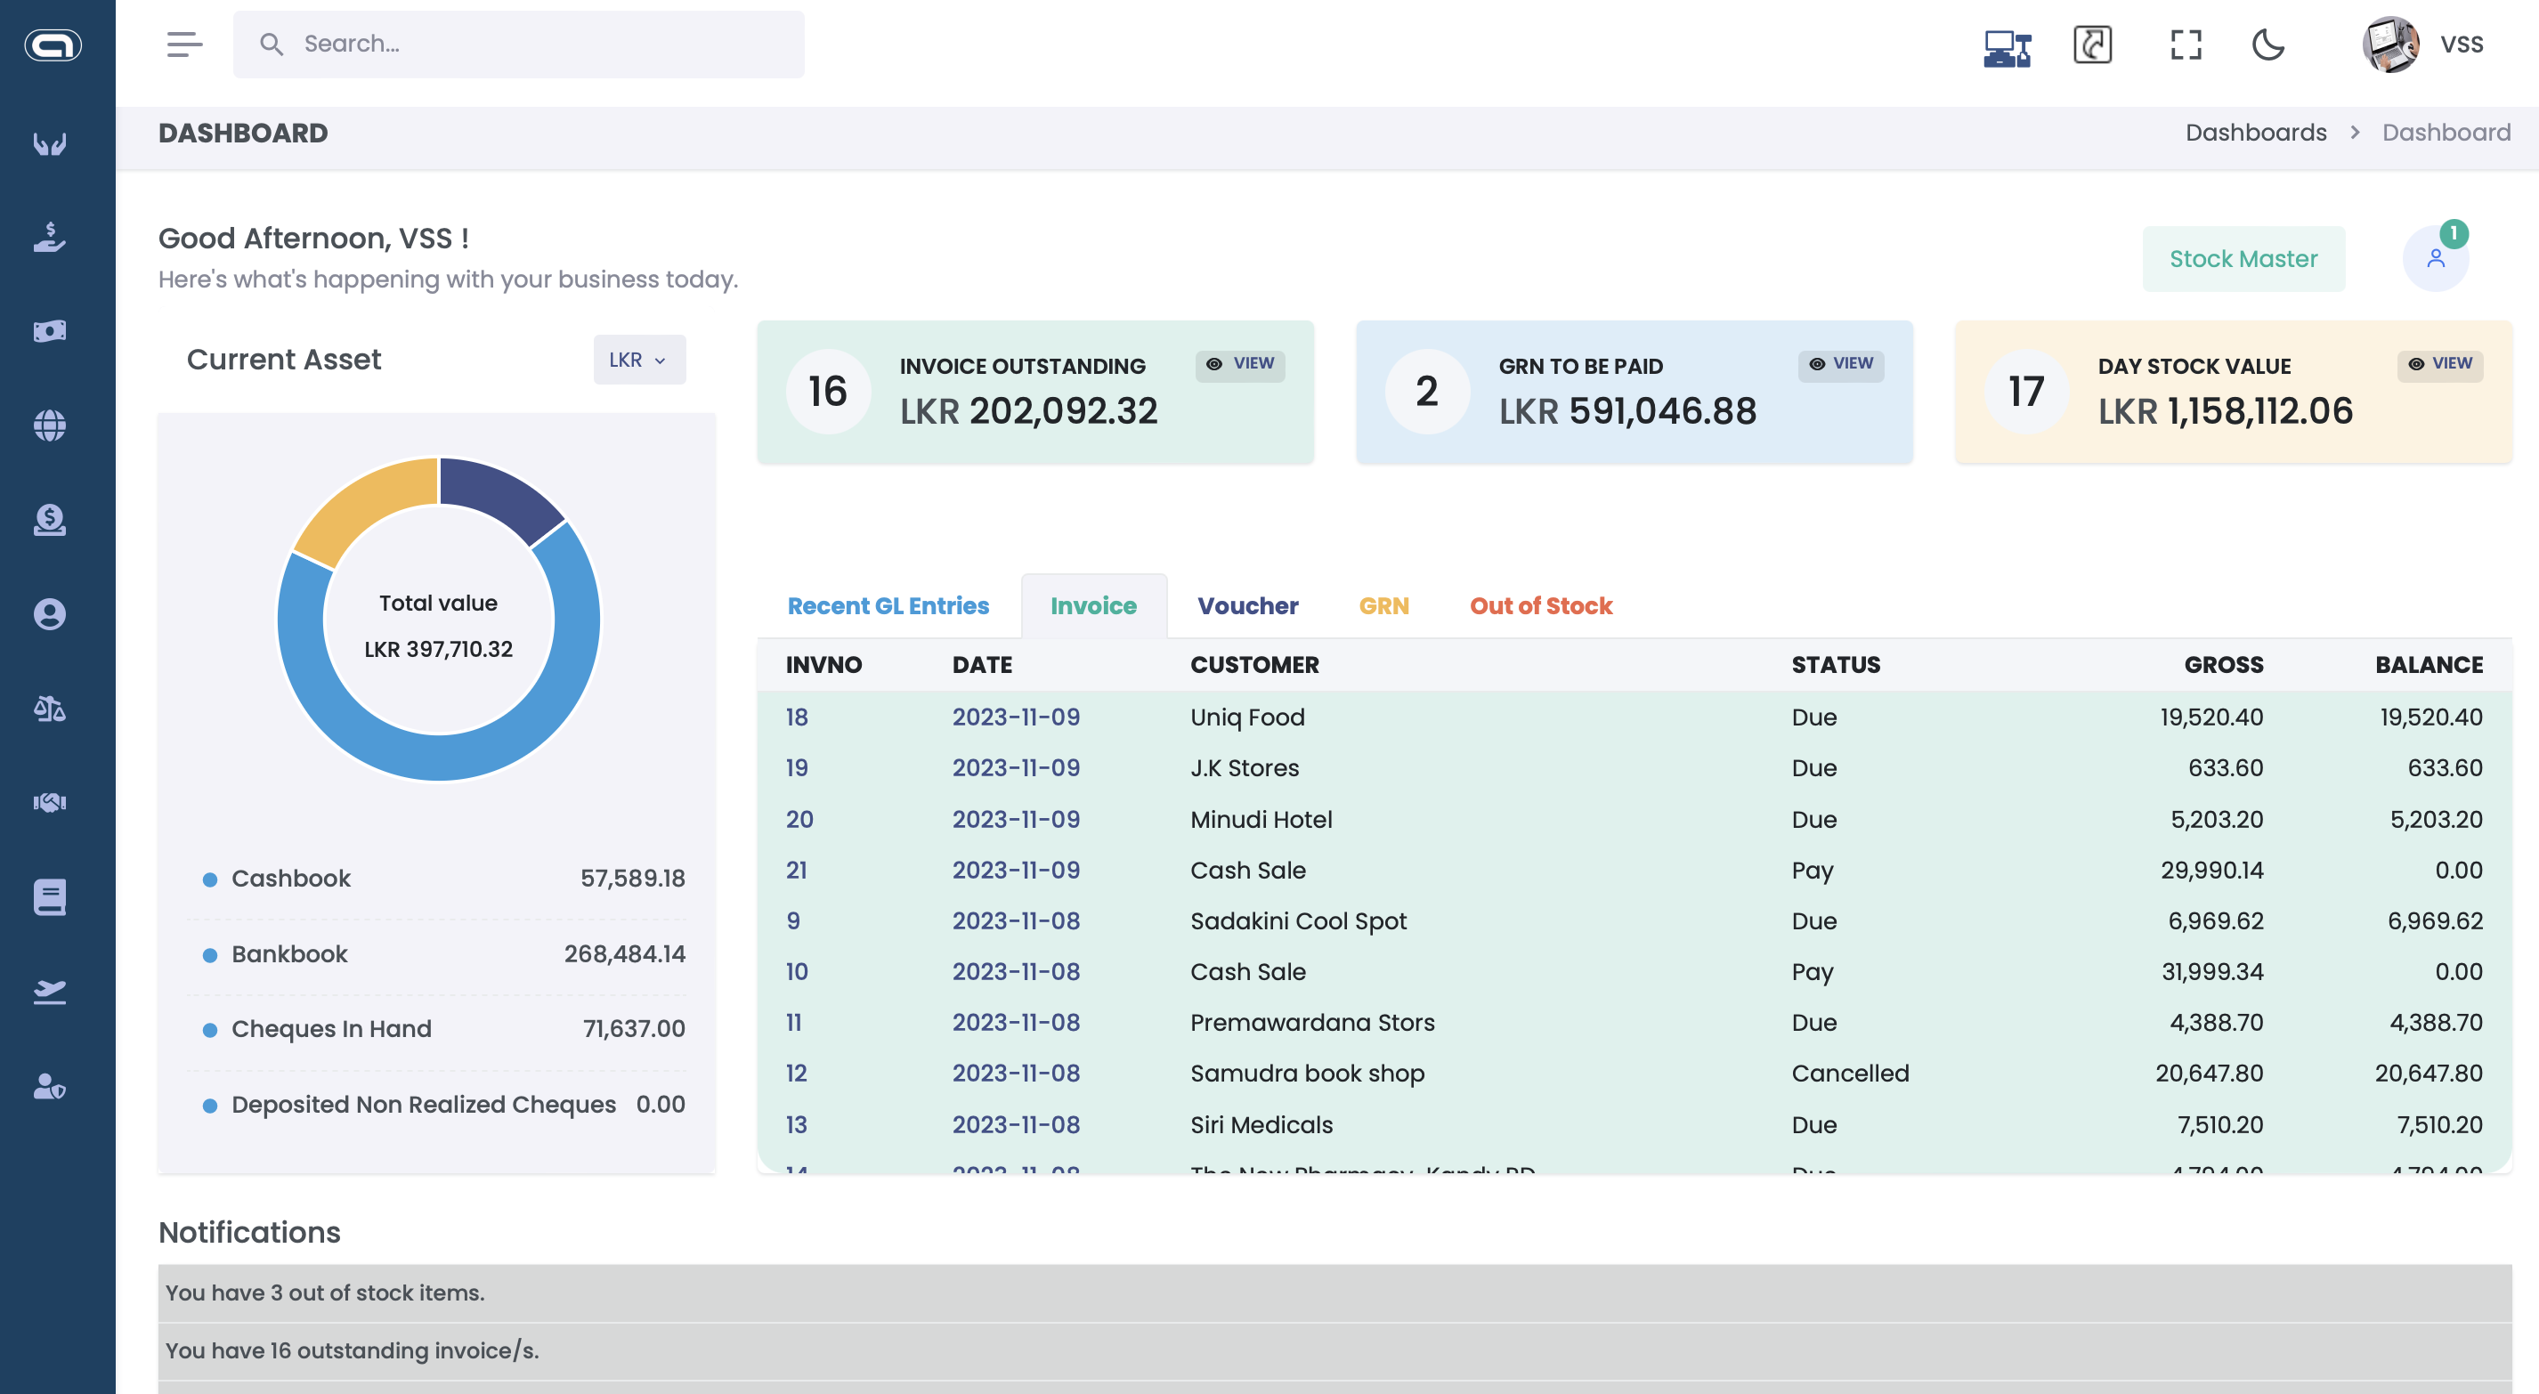Click the airplane landing sidebar icon
The height and width of the screenshot is (1394, 2539).
click(49, 991)
